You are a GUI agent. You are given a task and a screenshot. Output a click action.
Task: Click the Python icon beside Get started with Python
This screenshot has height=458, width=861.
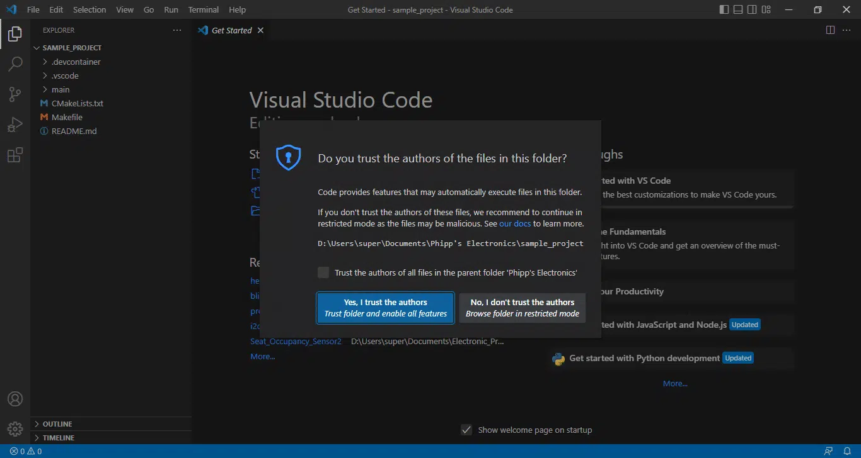(558, 359)
